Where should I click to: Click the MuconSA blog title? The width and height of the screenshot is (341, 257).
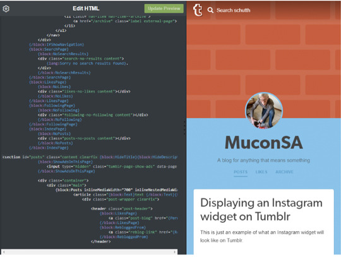[x=263, y=143]
